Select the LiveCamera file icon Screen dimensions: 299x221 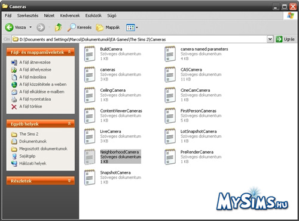tap(90, 136)
